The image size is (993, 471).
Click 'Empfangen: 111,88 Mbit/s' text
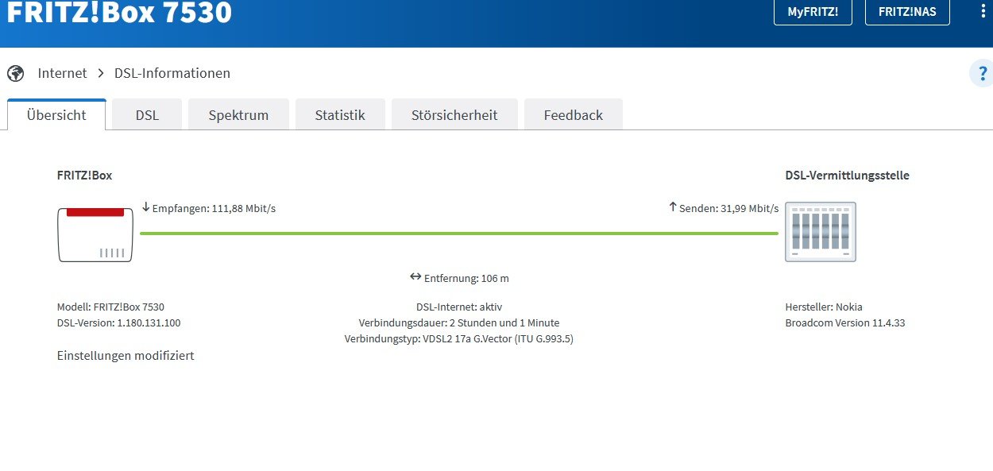tap(214, 208)
